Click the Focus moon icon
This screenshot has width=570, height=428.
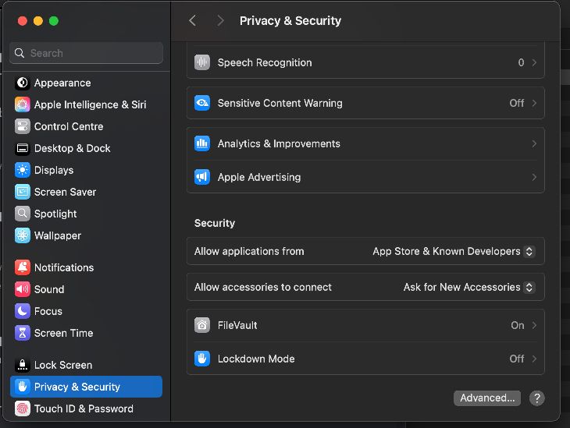pos(22,311)
